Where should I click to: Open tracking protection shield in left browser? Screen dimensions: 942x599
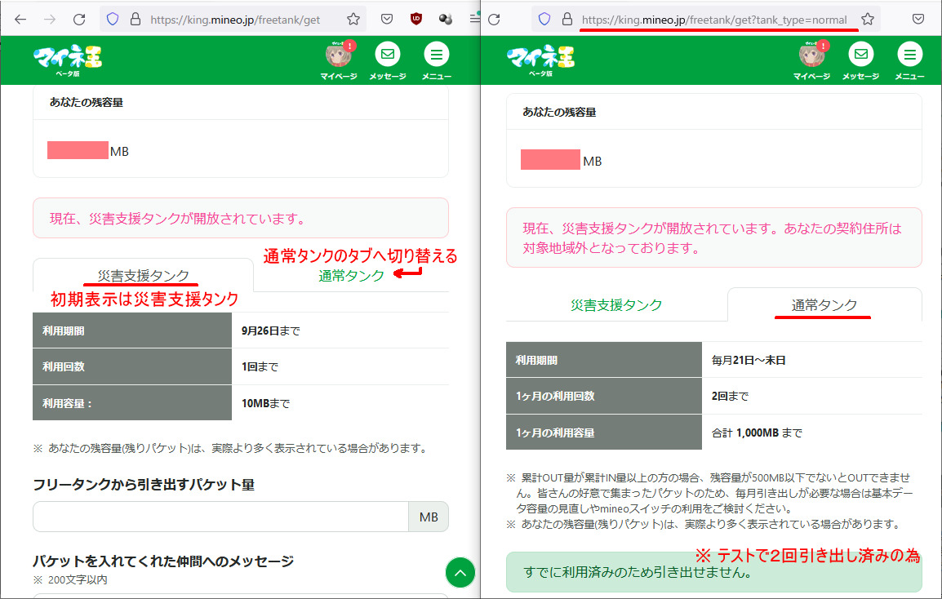[113, 19]
